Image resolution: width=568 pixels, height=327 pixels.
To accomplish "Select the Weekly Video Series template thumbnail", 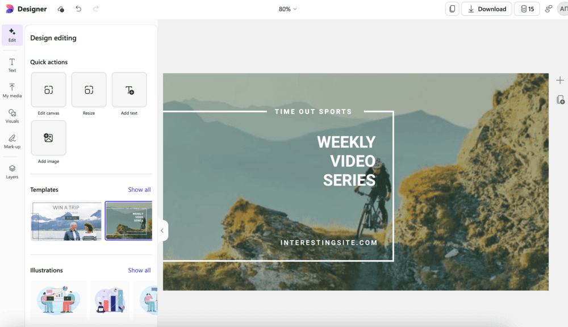I will point(128,220).
